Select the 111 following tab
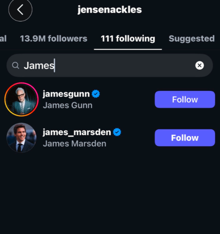Viewport: 220px width, 234px height. pyautogui.click(x=128, y=39)
